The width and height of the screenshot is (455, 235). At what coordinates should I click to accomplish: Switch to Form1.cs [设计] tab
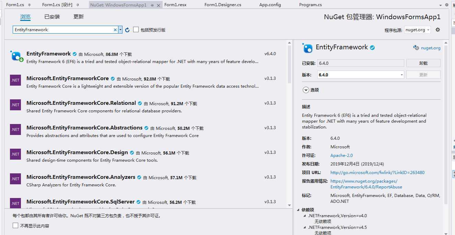point(57,5)
